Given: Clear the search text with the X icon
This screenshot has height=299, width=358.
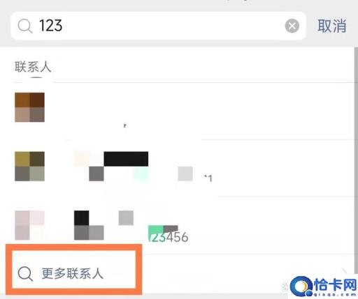Looking at the screenshot, I should click(x=292, y=26).
